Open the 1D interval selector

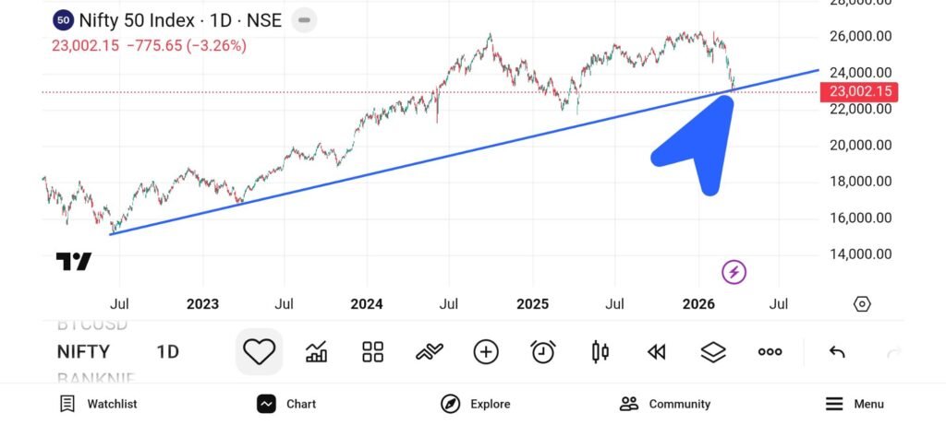click(167, 351)
